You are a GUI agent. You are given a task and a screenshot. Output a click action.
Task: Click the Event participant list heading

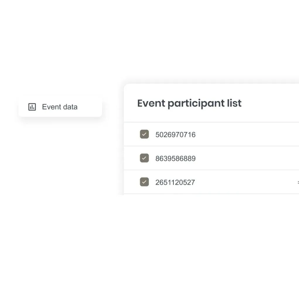click(x=189, y=103)
